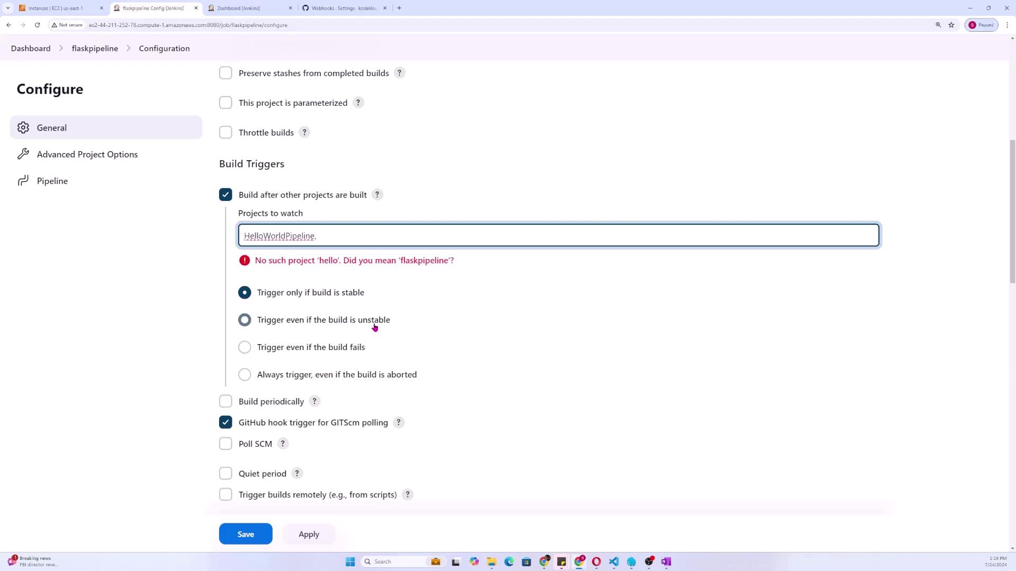Image resolution: width=1016 pixels, height=571 pixels.
Task: Click help icon for Quiet period
Action: (x=297, y=473)
